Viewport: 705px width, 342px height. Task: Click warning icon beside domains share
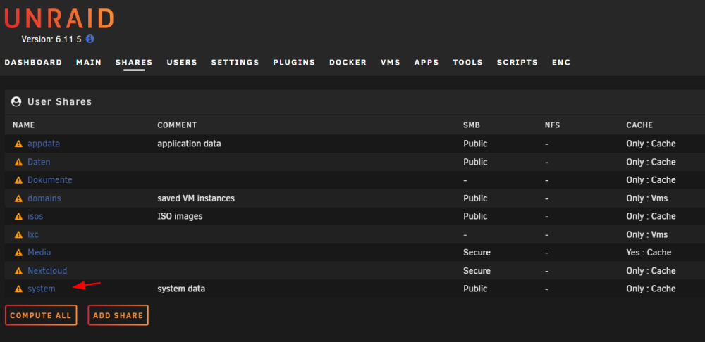pyautogui.click(x=18, y=198)
